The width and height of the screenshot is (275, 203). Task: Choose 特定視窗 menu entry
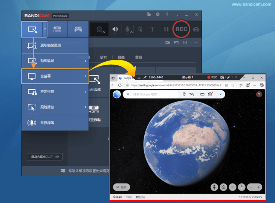click(55, 91)
